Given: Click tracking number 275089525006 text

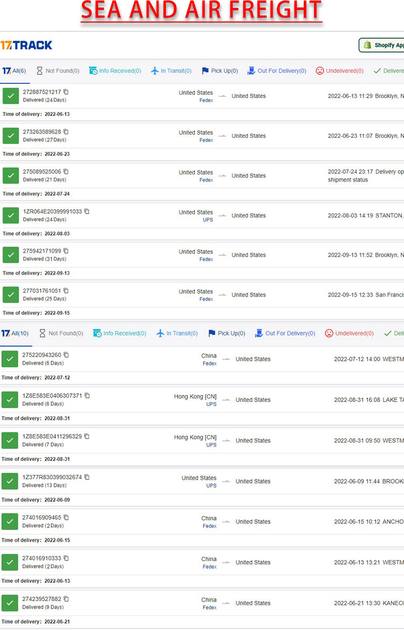Looking at the screenshot, I should [x=42, y=172].
